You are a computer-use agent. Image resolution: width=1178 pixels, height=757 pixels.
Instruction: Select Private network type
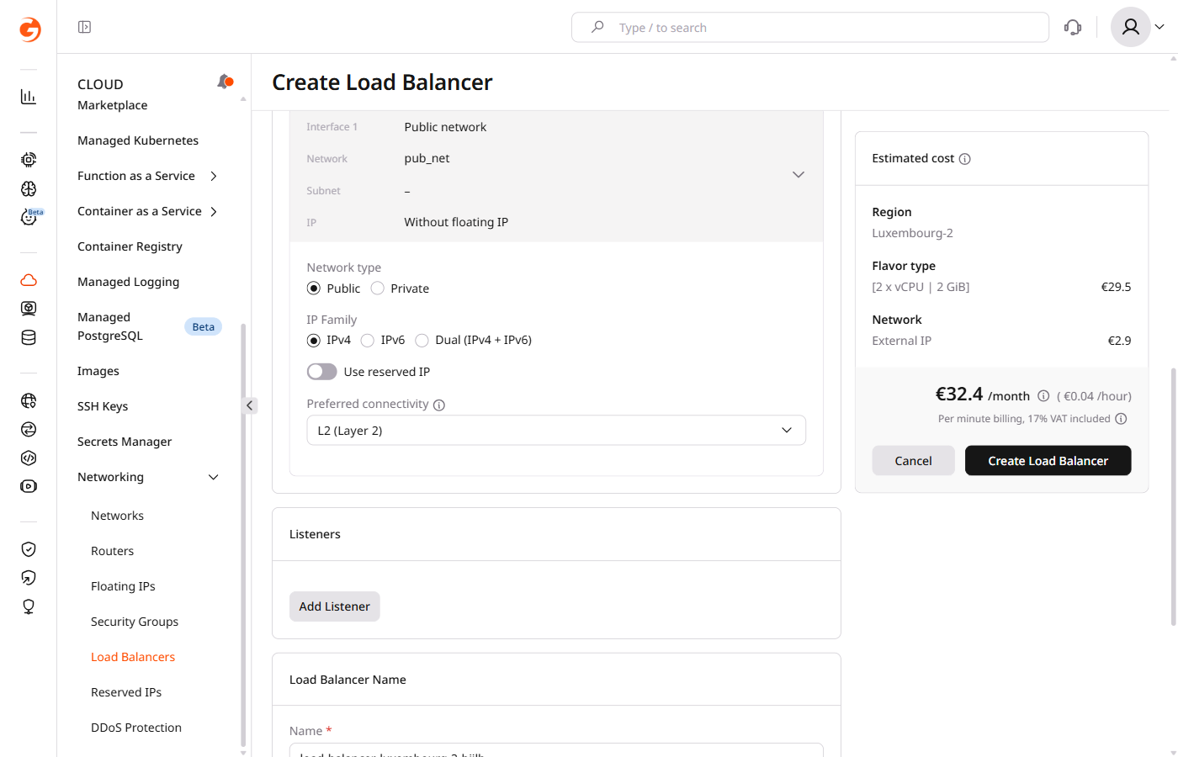(x=378, y=289)
